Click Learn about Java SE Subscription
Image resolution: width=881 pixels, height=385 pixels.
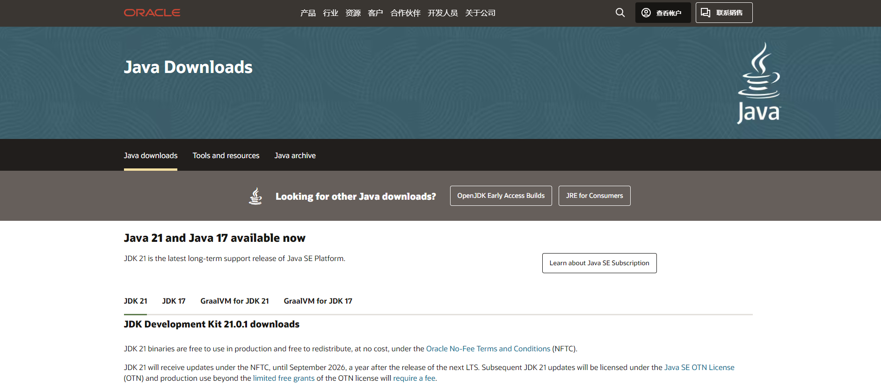[x=599, y=263]
